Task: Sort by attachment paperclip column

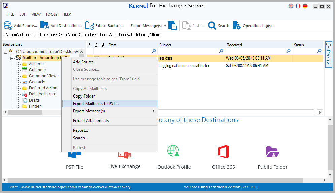Action: [x=103, y=45]
